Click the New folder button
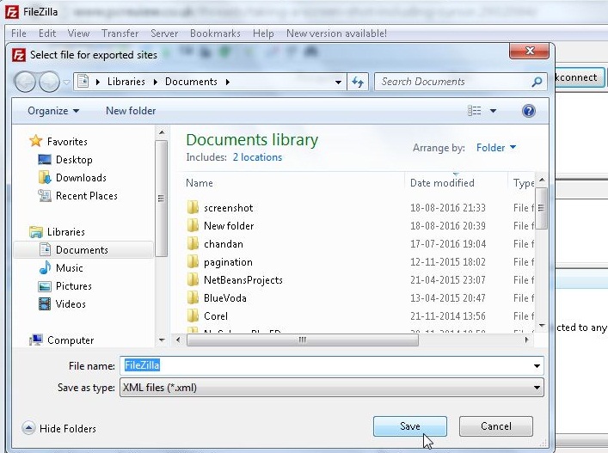The image size is (608, 453). pos(131,111)
